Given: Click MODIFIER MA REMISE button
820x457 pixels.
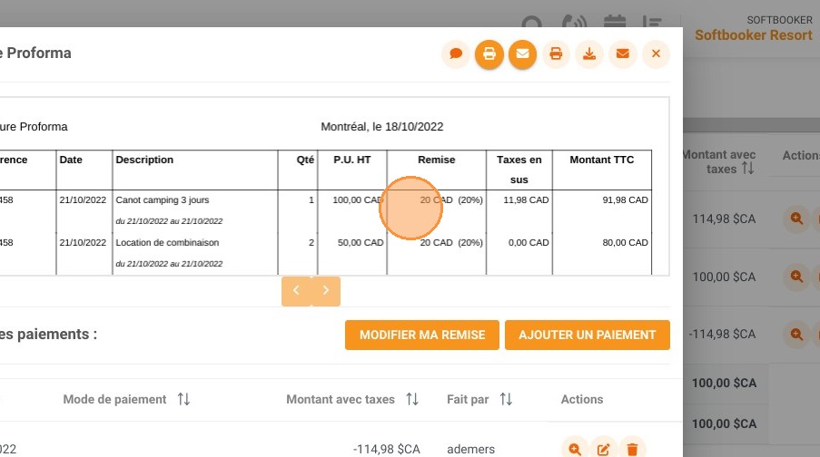Looking at the screenshot, I should [422, 335].
